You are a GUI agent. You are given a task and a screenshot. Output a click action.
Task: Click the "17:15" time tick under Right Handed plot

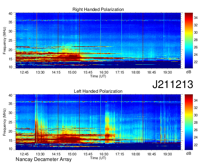[120, 72]
